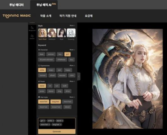
Task: Toggle the jump pose keyword
Action: [x=42, y=91]
